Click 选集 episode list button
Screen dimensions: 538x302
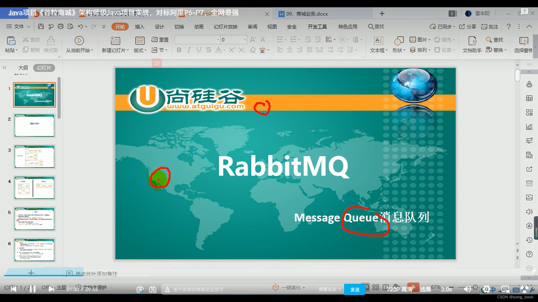pos(425,289)
